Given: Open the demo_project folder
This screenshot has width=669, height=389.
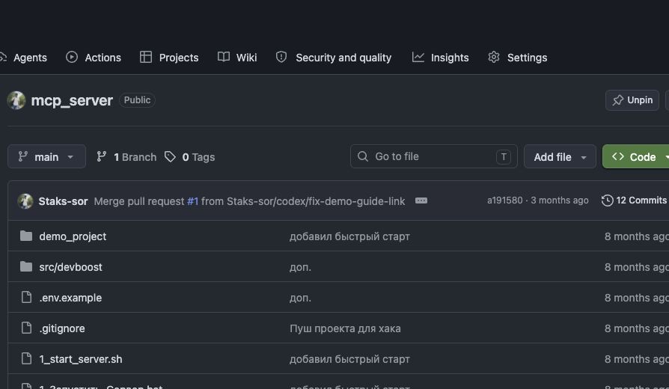Looking at the screenshot, I should (x=73, y=236).
